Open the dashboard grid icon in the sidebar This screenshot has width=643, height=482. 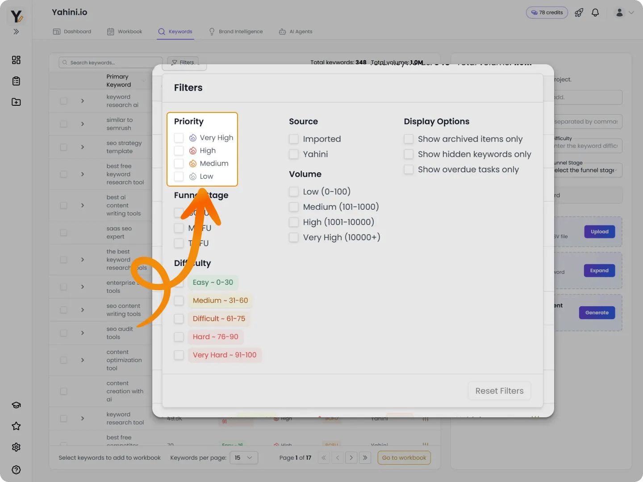pyautogui.click(x=16, y=60)
